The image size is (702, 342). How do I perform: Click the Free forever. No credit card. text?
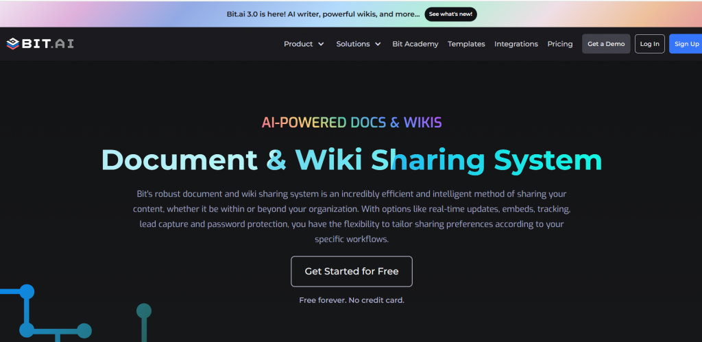point(352,300)
